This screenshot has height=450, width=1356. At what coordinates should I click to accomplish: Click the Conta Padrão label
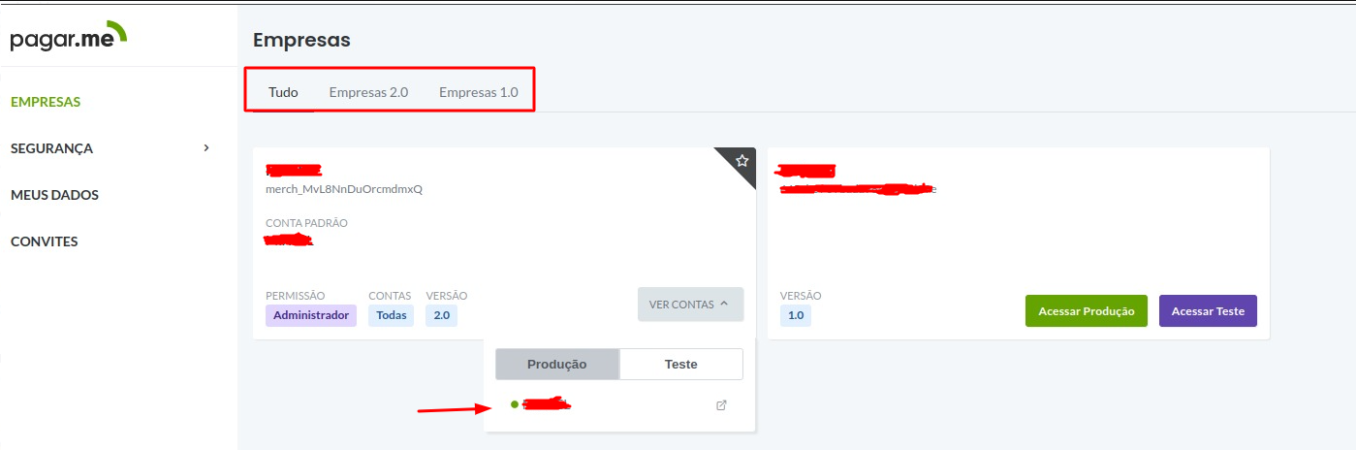[306, 223]
